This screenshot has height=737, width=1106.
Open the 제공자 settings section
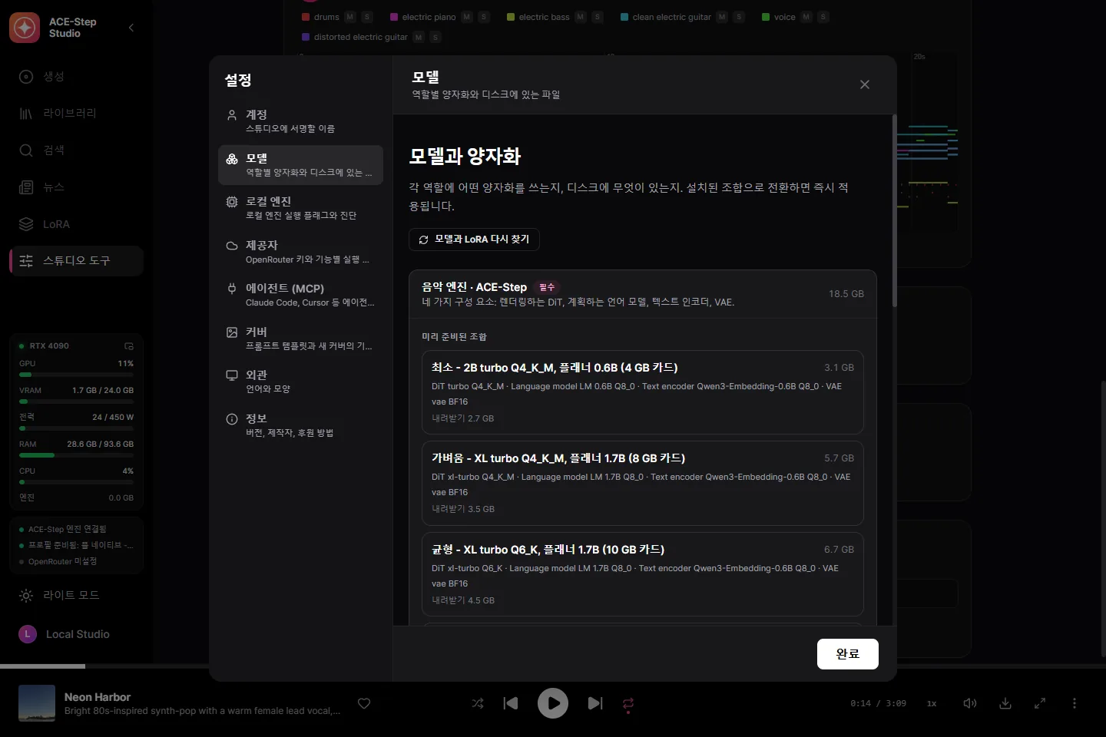[300, 252]
